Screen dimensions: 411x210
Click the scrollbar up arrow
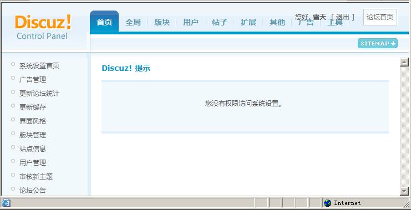pos(404,62)
